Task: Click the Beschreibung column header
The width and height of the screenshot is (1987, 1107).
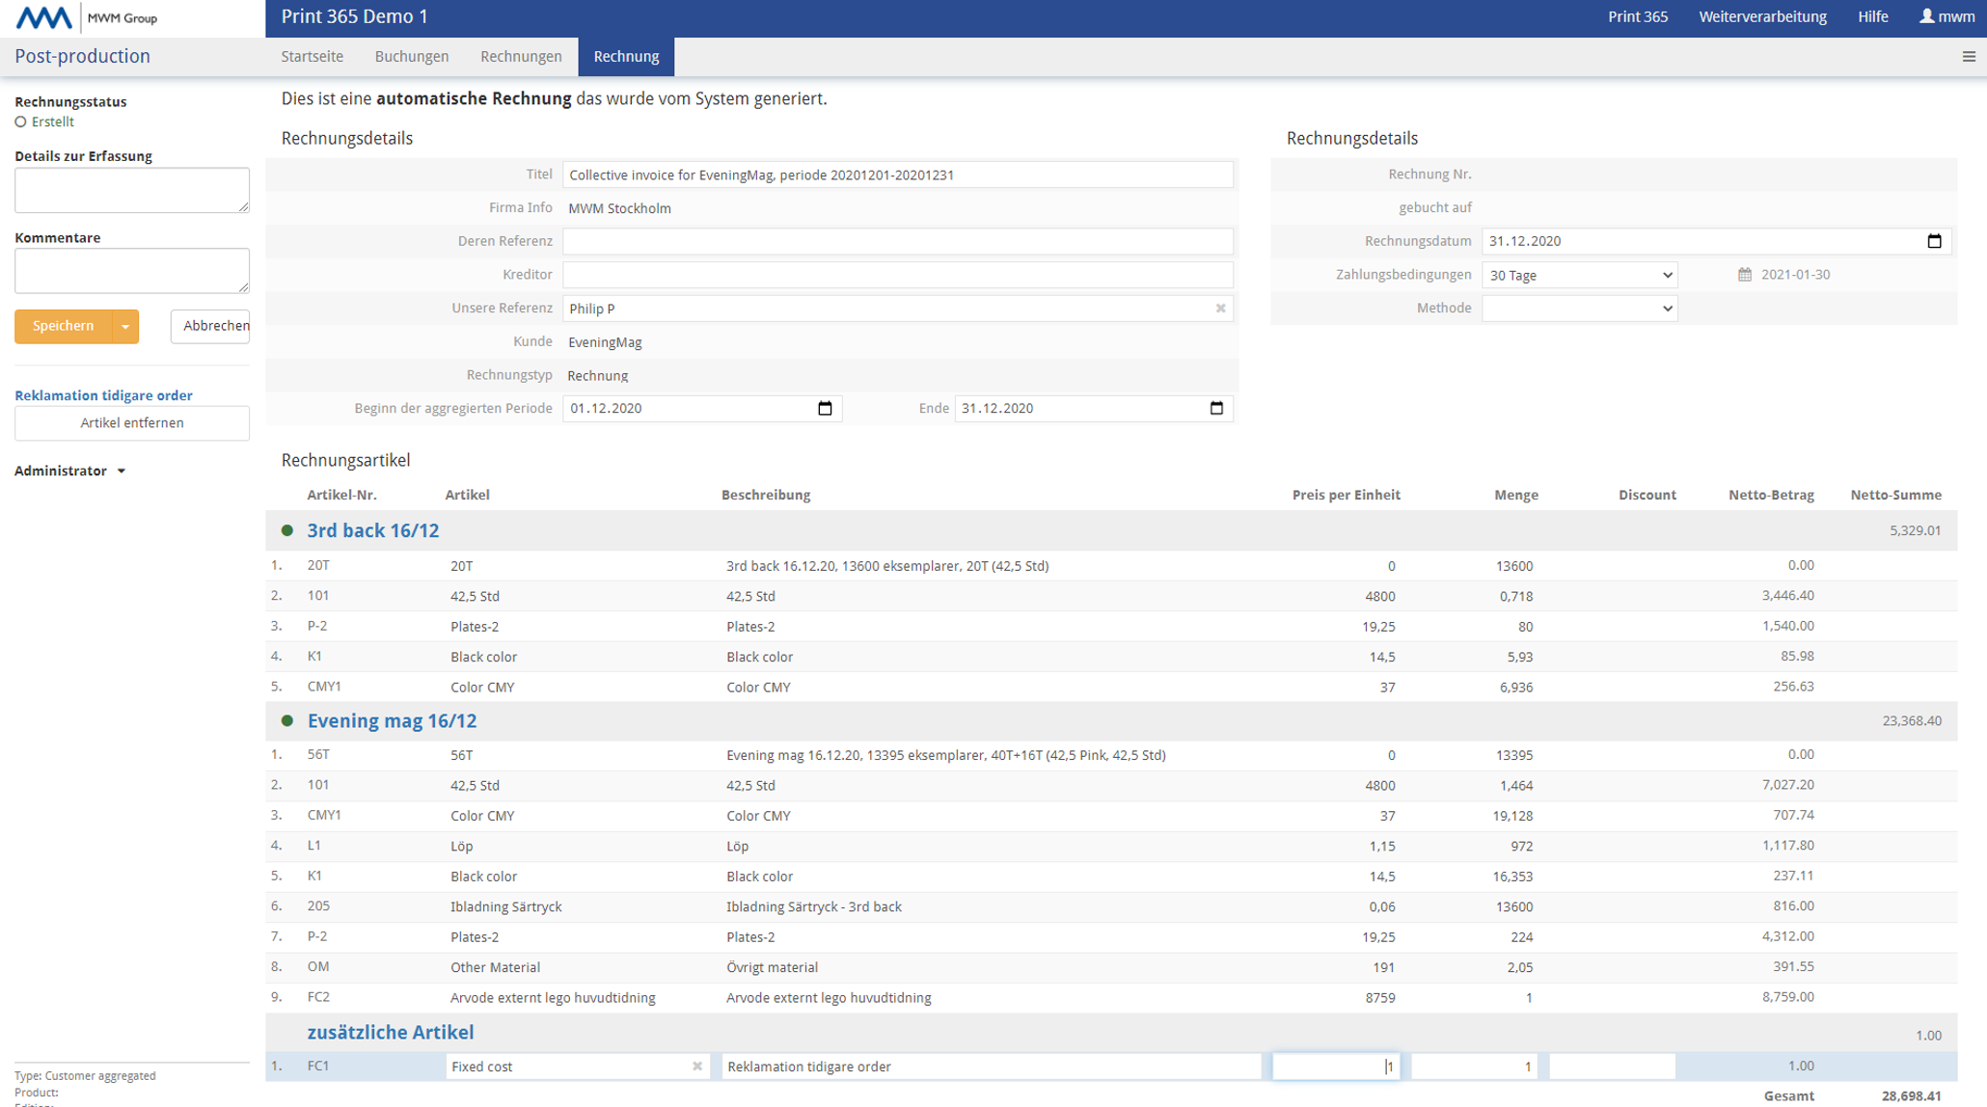Action: tap(766, 495)
